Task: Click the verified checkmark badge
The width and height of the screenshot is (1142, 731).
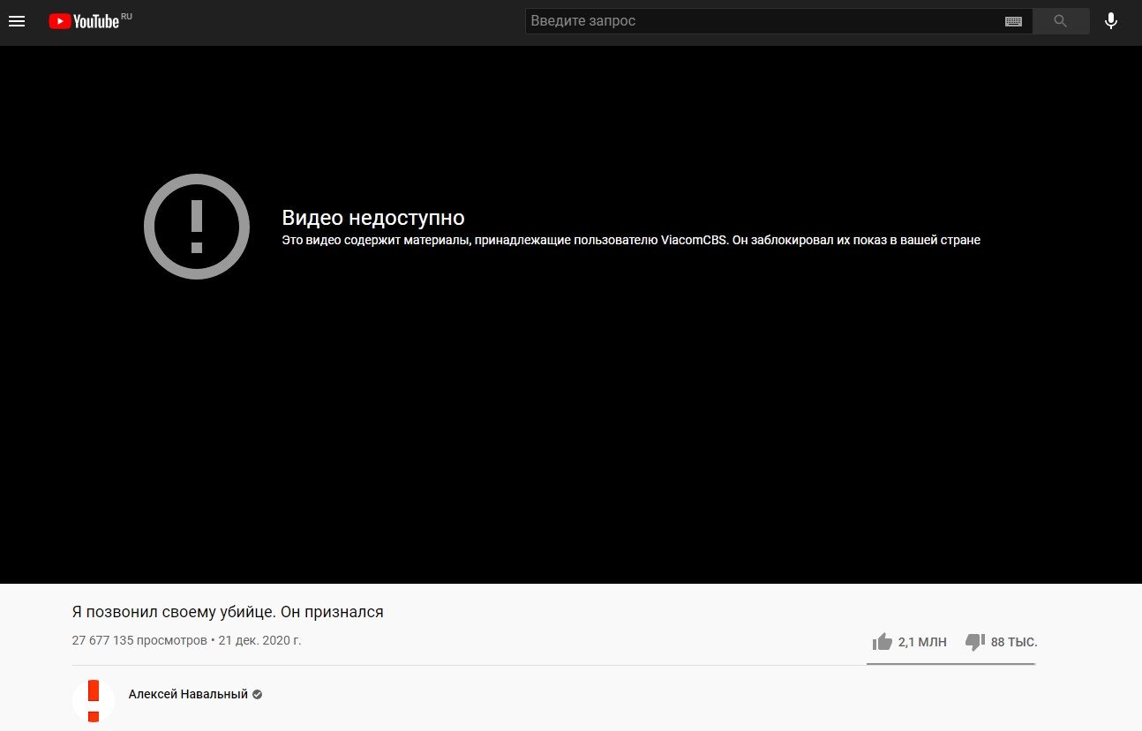Action: click(x=258, y=695)
